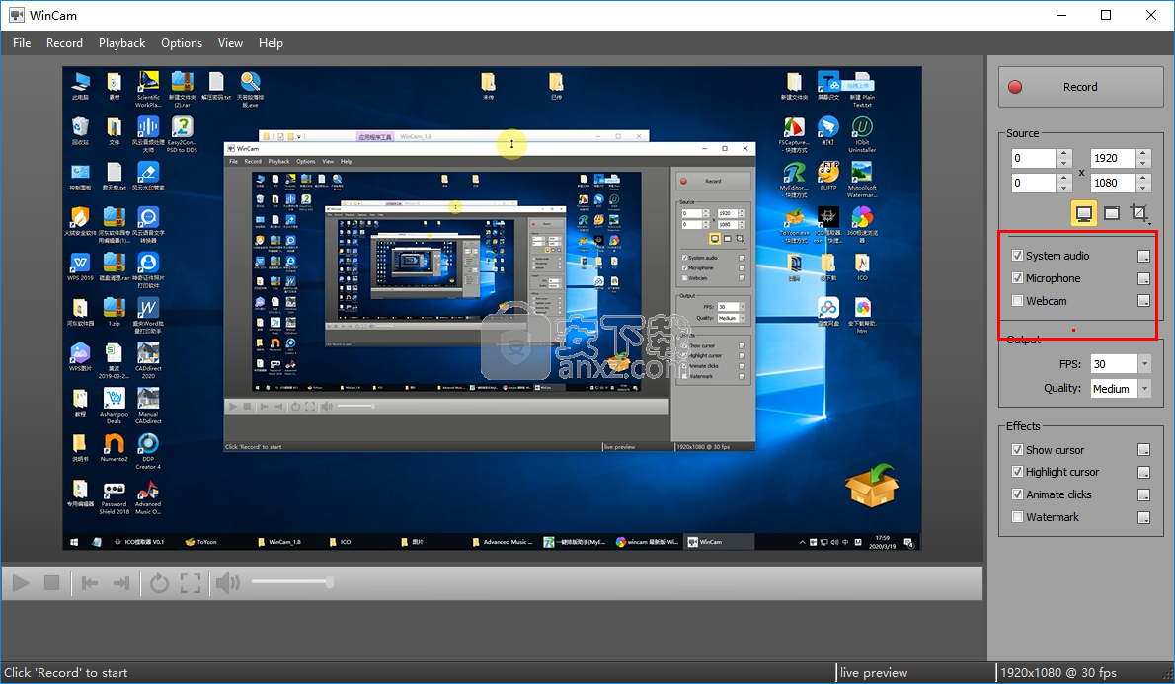Toggle the loop playback icon

pos(159,583)
